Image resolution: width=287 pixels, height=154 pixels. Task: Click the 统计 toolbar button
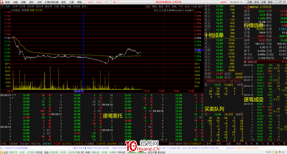pos(167,6)
